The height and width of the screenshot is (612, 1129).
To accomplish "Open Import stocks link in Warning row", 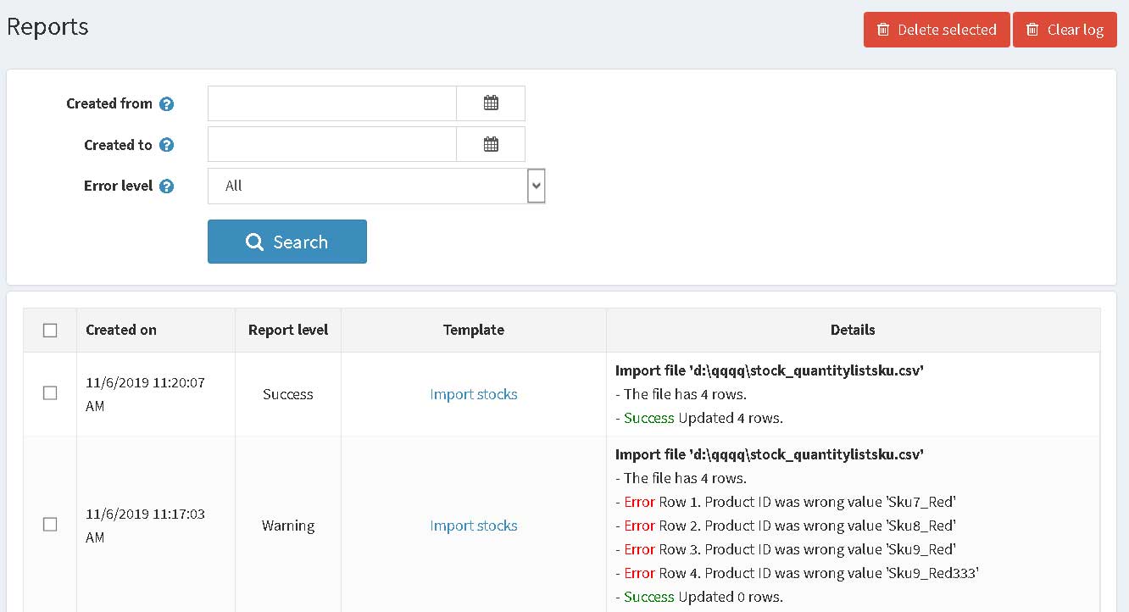I will point(474,526).
